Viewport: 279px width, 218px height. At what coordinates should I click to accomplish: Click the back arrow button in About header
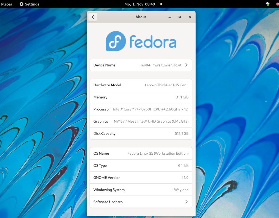click(93, 17)
